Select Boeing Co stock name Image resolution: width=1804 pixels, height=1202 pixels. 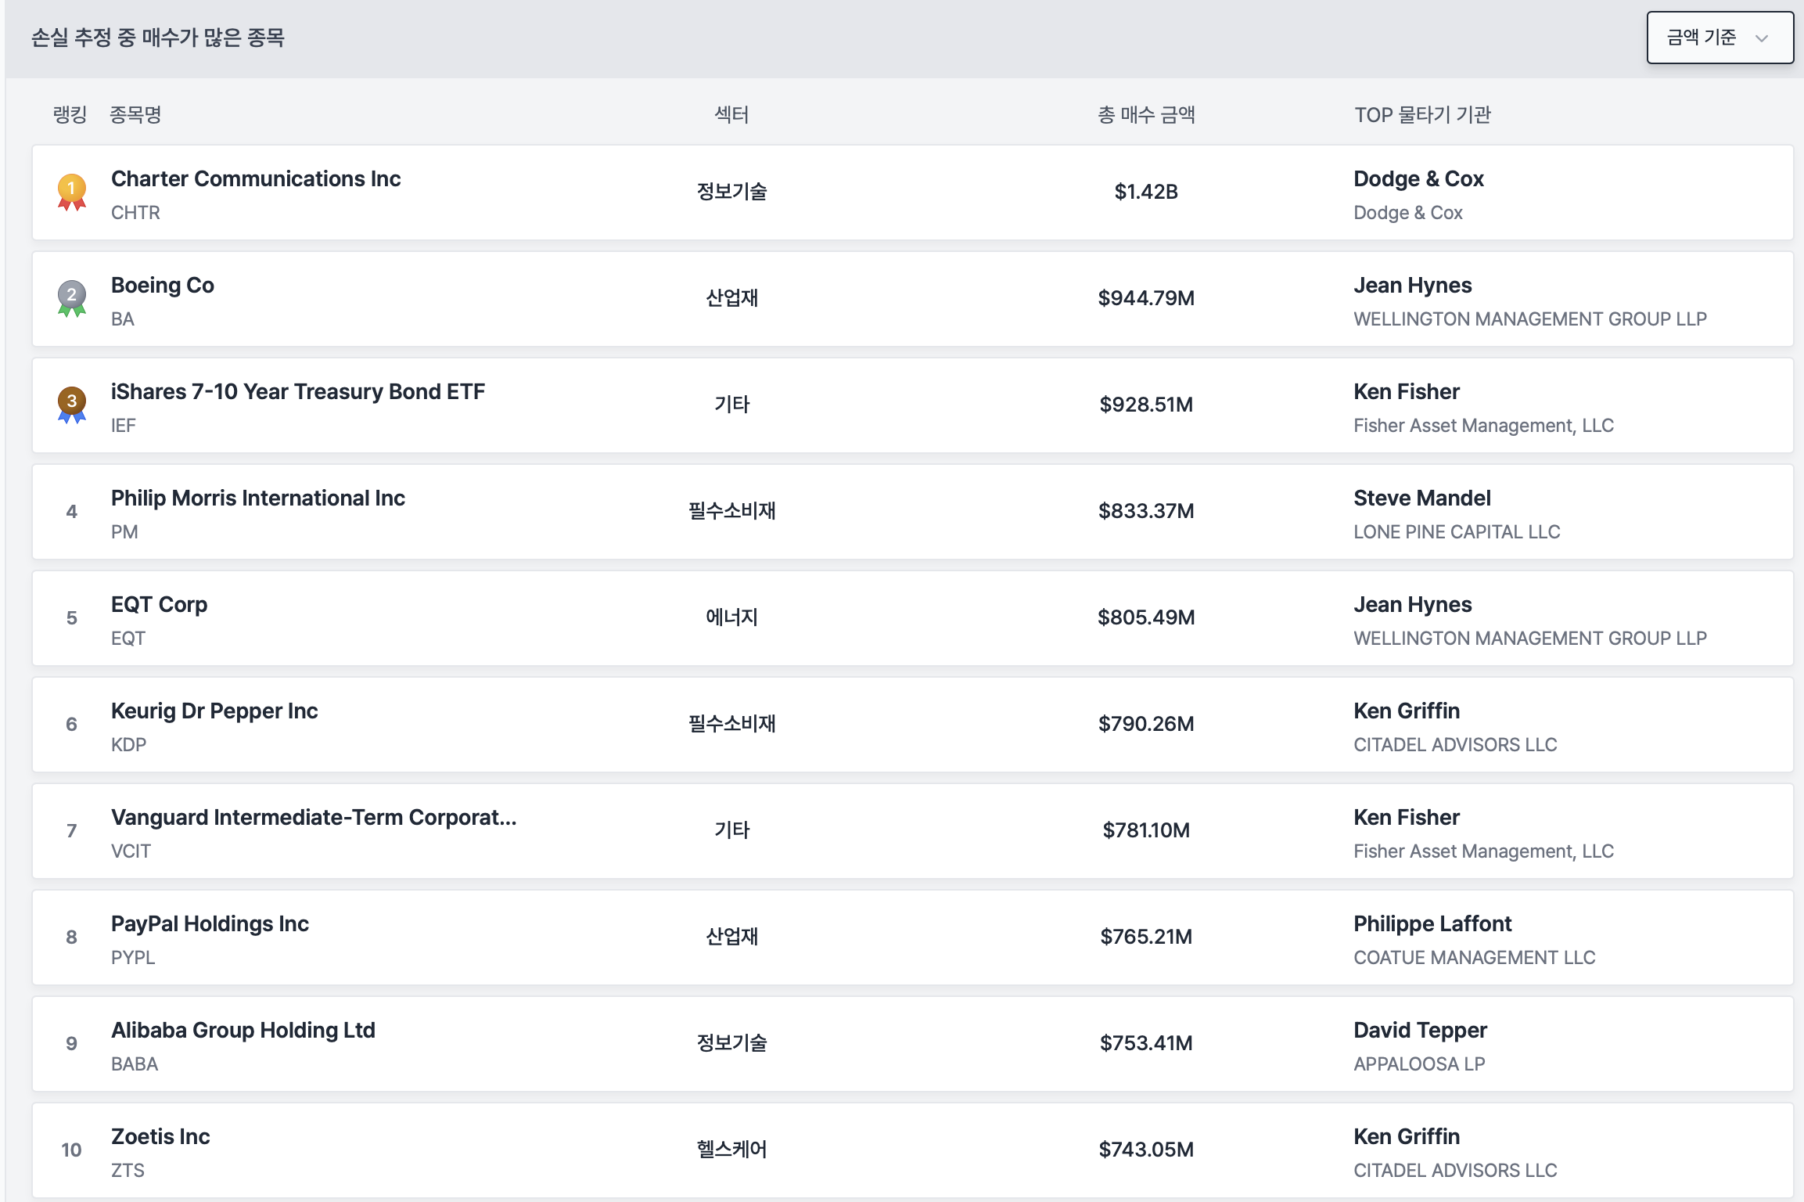(x=162, y=286)
